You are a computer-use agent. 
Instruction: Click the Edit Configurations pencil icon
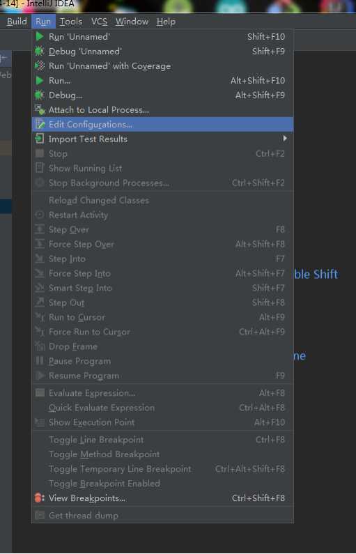point(40,124)
